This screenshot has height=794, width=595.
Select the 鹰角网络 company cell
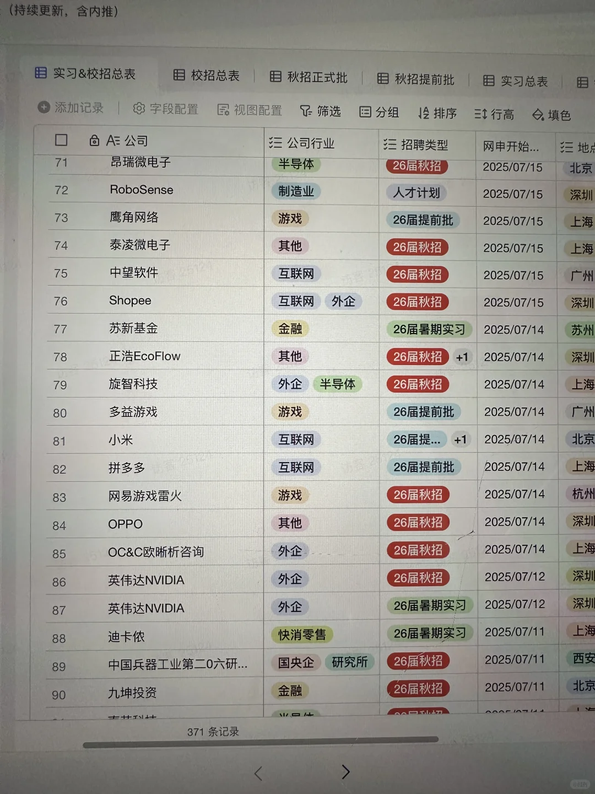coord(134,217)
